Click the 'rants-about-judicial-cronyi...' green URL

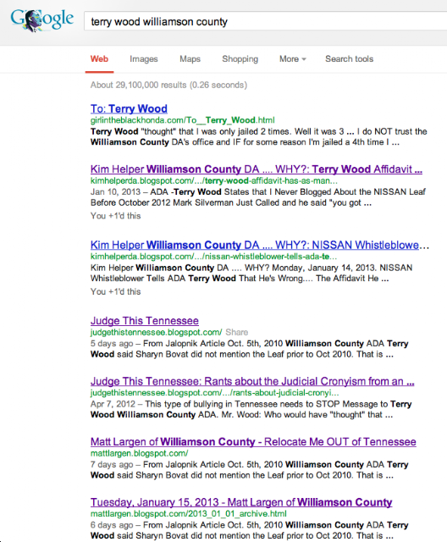click(214, 393)
